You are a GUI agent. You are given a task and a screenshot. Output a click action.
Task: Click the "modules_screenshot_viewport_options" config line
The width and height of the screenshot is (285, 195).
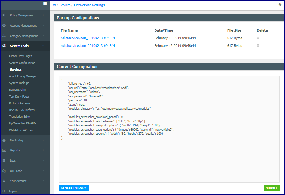tap(114, 125)
